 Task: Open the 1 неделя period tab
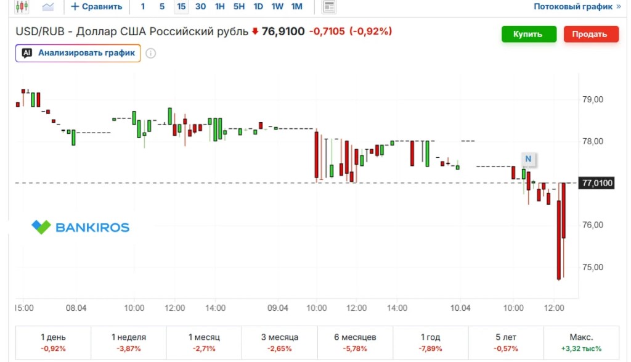129,342
